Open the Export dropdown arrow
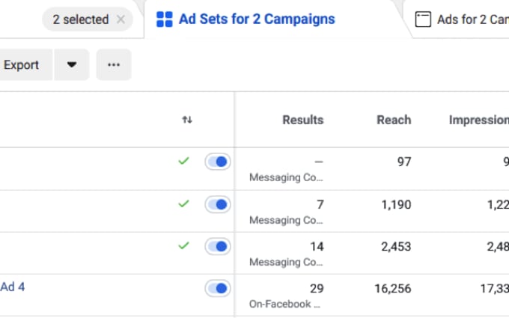 click(72, 65)
